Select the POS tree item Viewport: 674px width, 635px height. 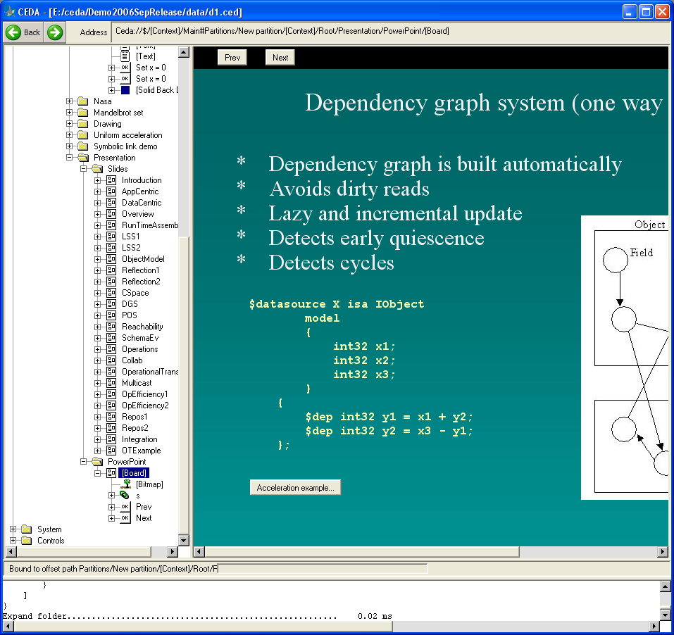pyautogui.click(x=130, y=315)
